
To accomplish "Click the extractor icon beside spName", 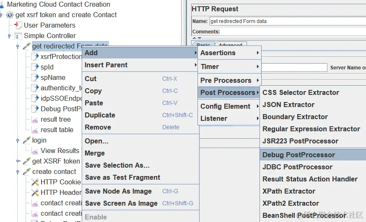I will click(35, 77).
